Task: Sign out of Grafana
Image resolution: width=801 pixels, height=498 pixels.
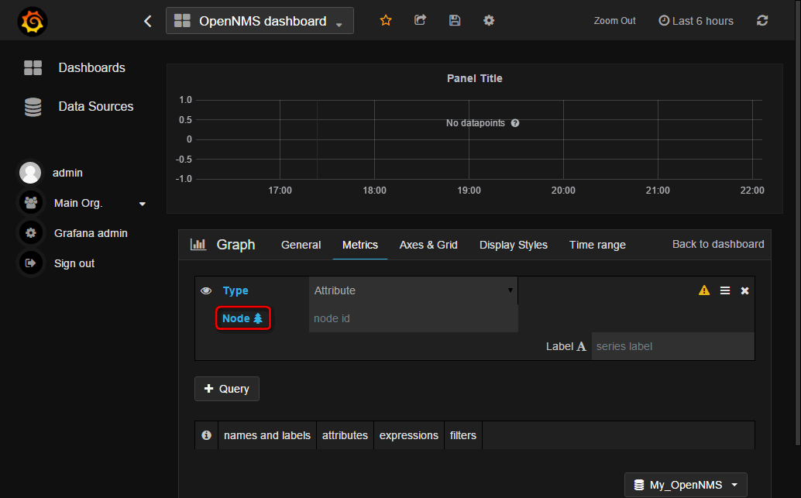Action: (74, 263)
